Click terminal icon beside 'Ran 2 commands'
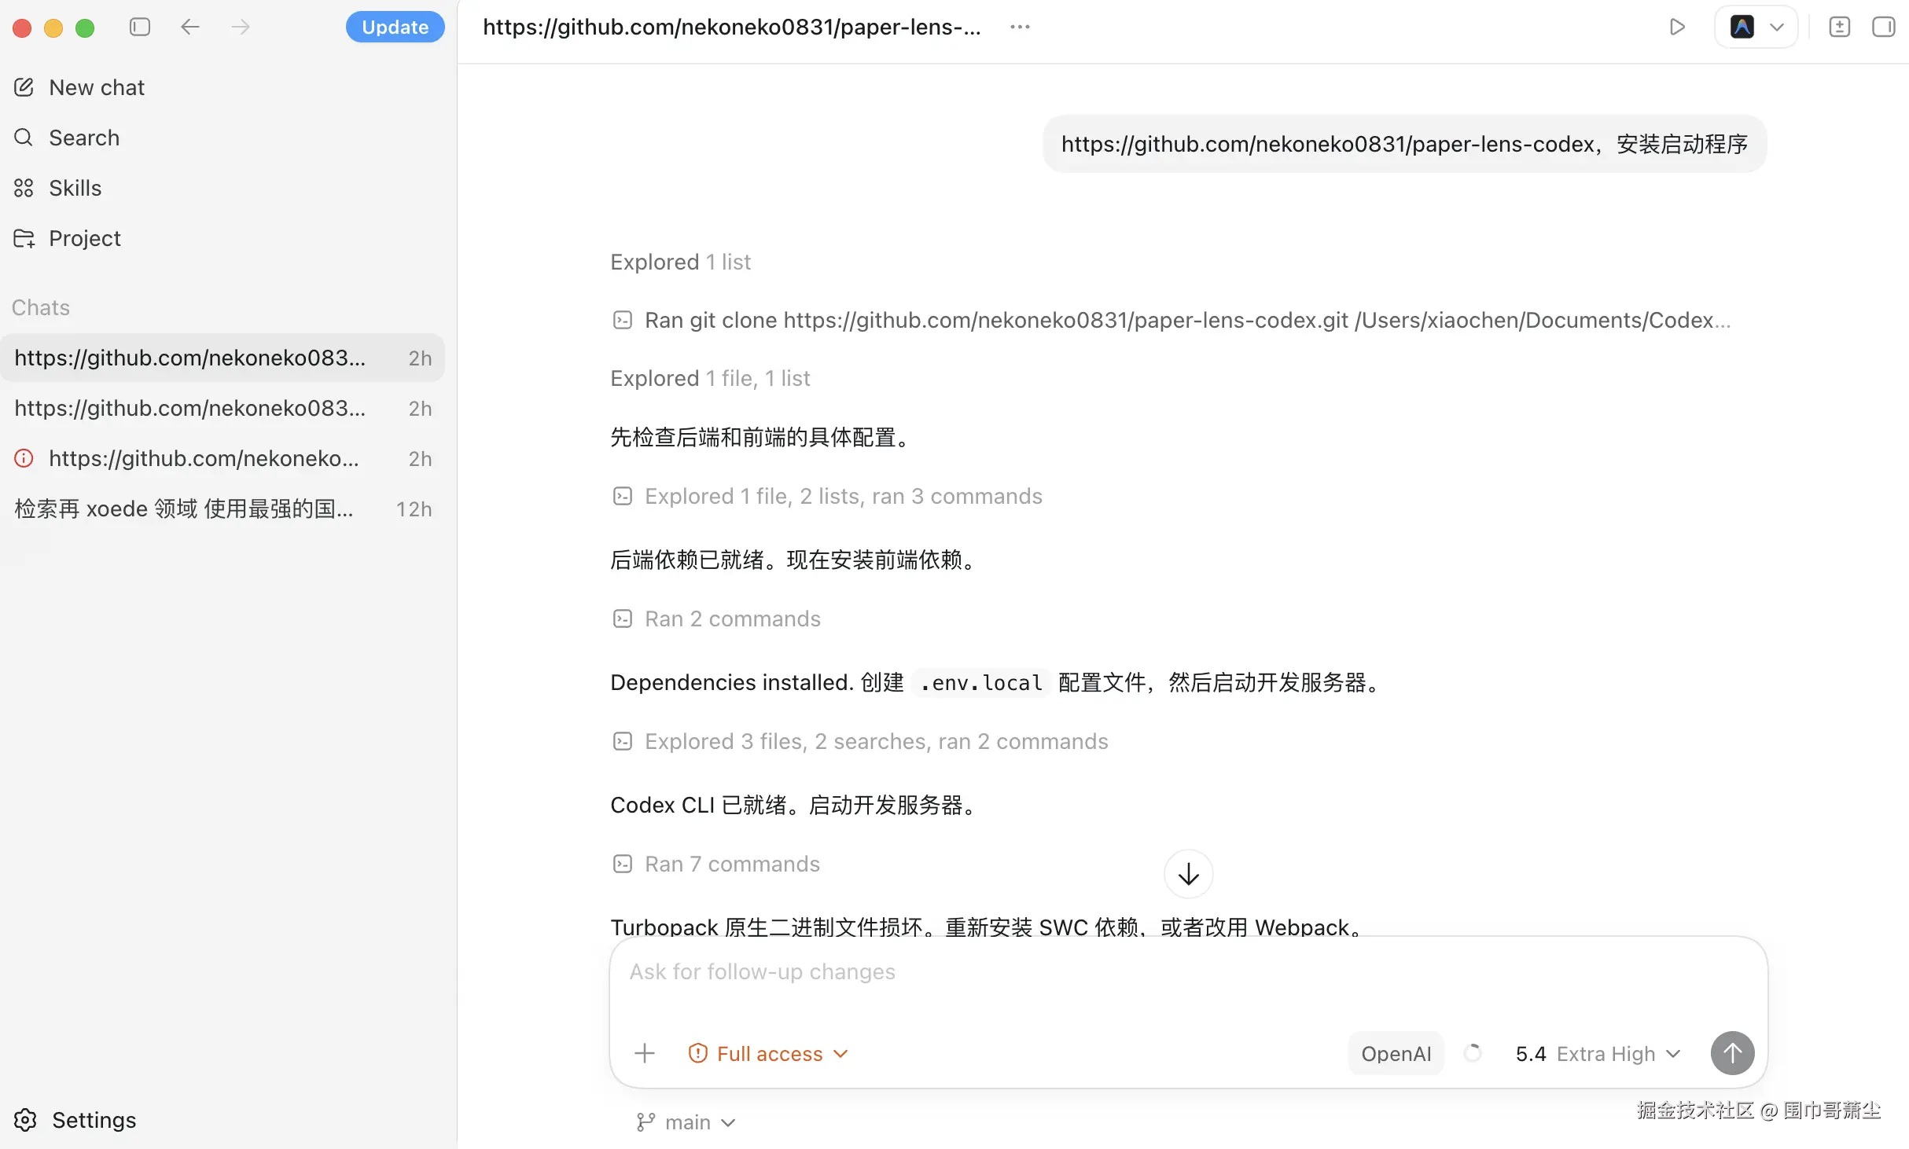Viewport: 1909px width, 1149px height. click(x=623, y=619)
